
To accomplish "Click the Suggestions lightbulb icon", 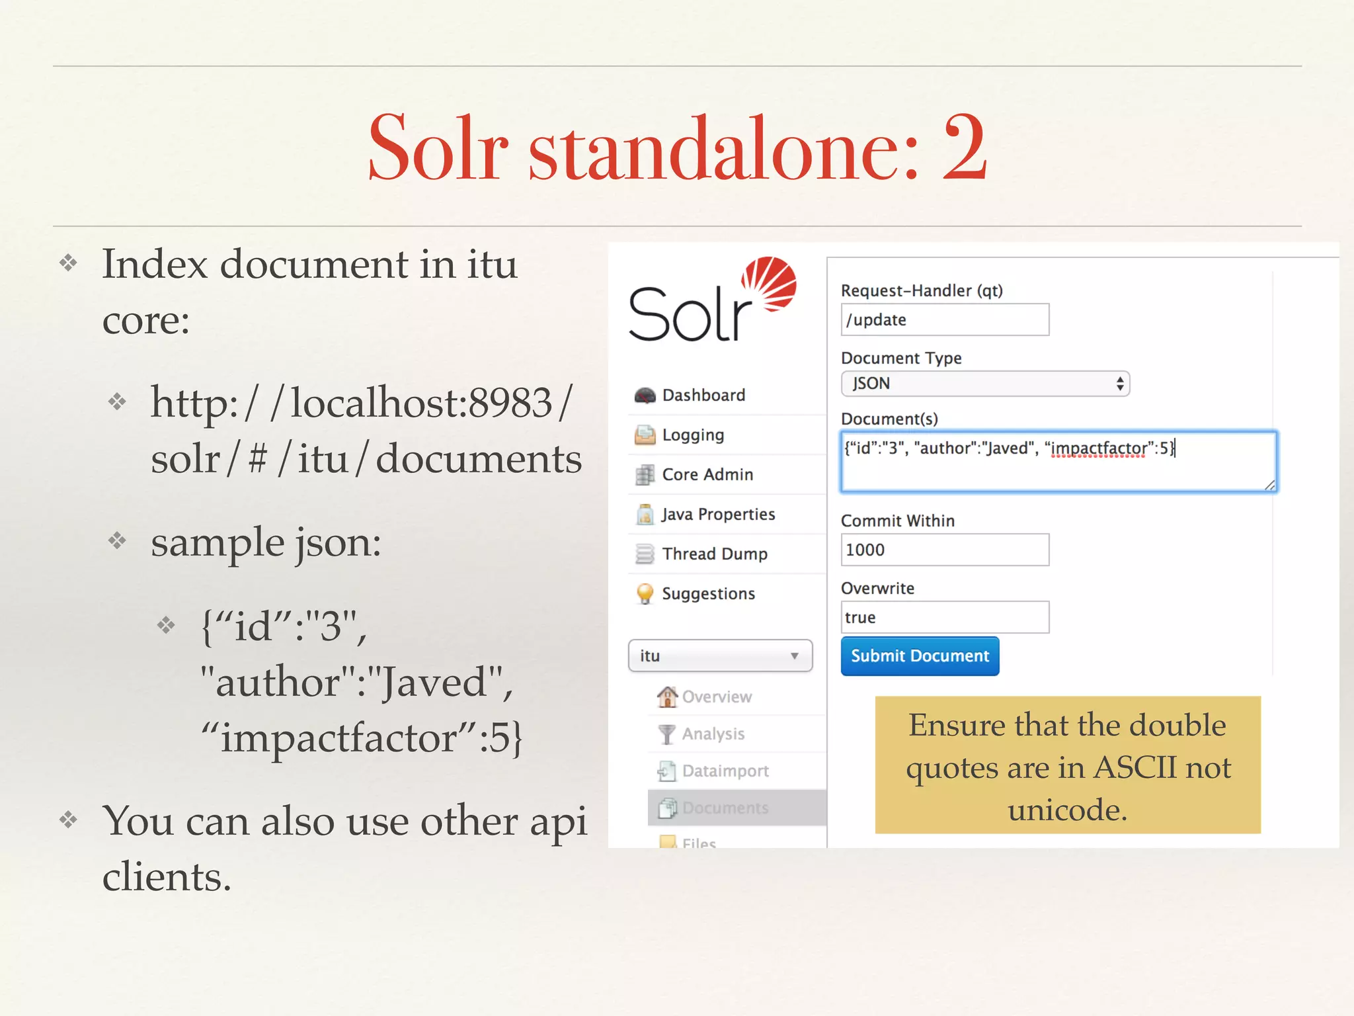I will (x=645, y=593).
